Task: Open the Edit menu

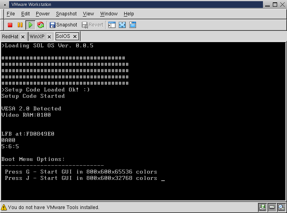Action: coord(25,14)
